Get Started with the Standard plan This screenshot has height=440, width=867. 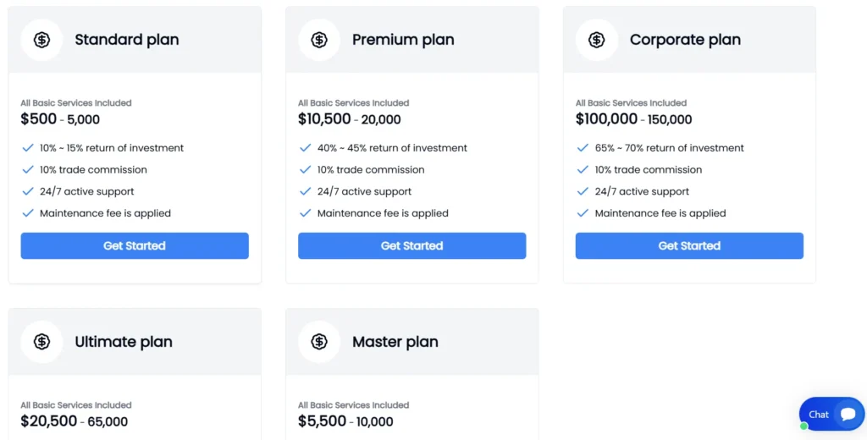[x=135, y=245]
